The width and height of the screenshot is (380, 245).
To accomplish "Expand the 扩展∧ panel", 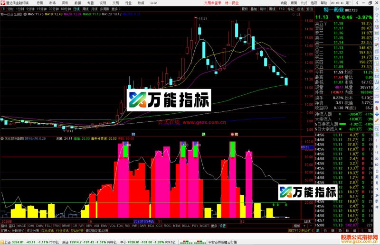I will 5,230.
